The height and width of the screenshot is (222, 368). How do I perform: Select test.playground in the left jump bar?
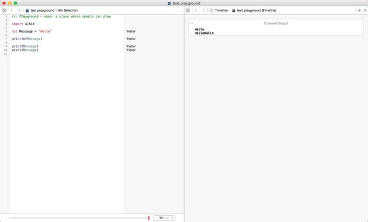tap(42, 11)
